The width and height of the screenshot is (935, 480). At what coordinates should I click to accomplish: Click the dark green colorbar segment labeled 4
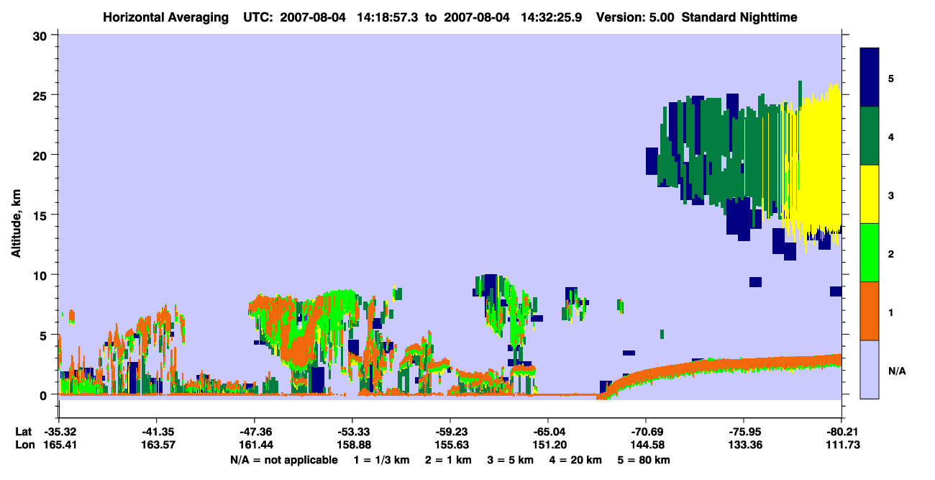[x=870, y=137]
